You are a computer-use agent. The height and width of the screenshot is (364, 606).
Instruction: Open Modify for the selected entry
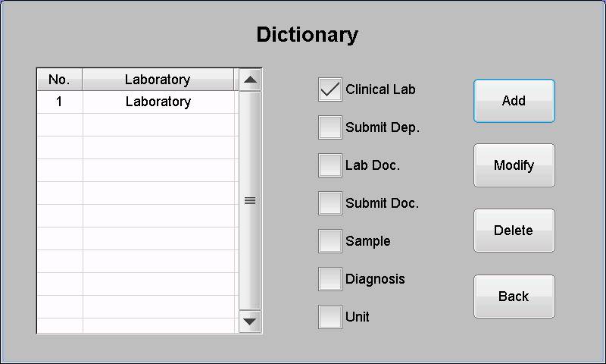[x=514, y=165]
